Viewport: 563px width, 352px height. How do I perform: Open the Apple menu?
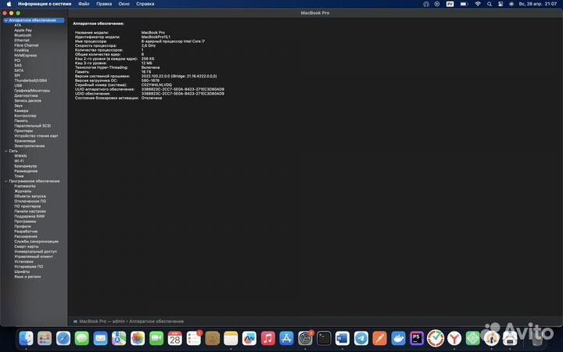click(x=9, y=4)
